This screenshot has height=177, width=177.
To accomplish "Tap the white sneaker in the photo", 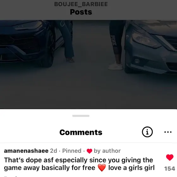I will point(115,66).
